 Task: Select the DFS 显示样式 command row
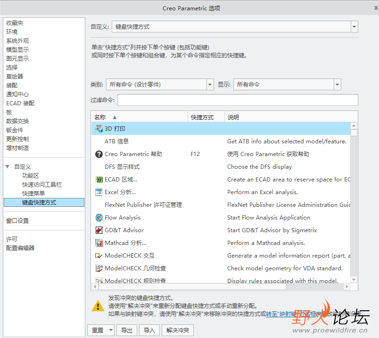pos(221,167)
